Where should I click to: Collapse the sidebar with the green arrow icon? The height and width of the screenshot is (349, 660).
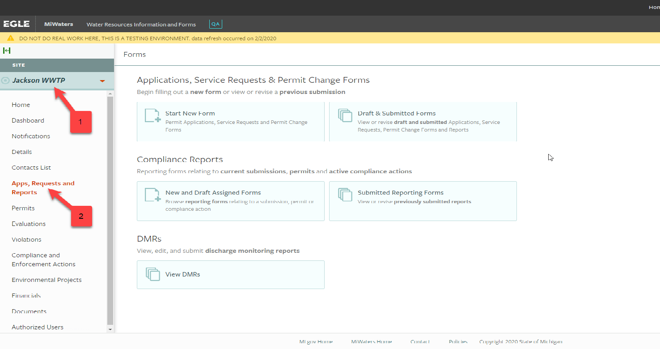tap(7, 51)
